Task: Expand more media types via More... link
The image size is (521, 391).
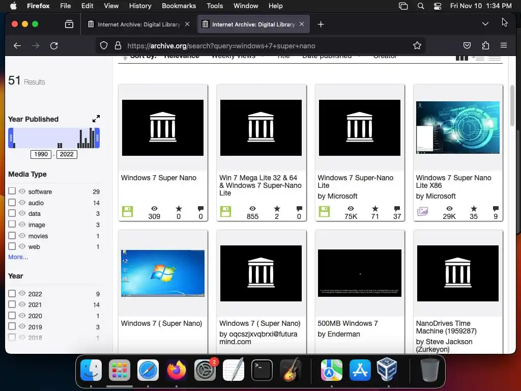Action: 18,257
